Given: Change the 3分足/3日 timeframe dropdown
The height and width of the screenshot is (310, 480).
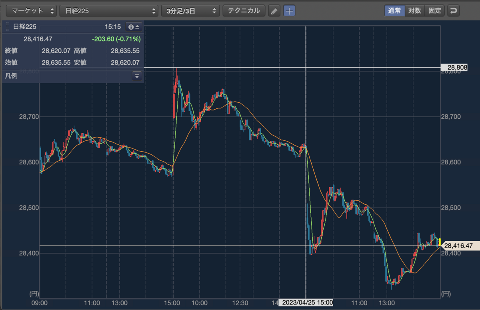Looking at the screenshot, I should (x=190, y=11).
